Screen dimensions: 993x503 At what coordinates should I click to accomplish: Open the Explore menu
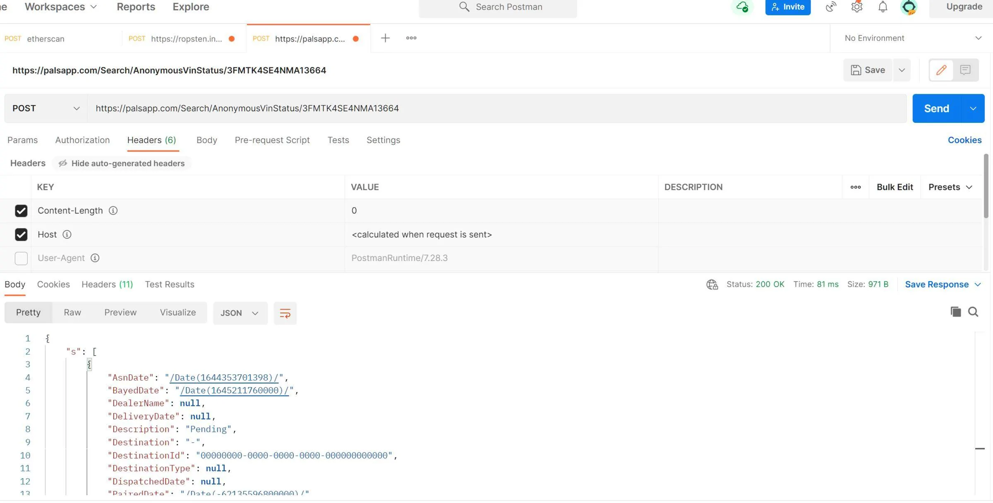pyautogui.click(x=191, y=7)
